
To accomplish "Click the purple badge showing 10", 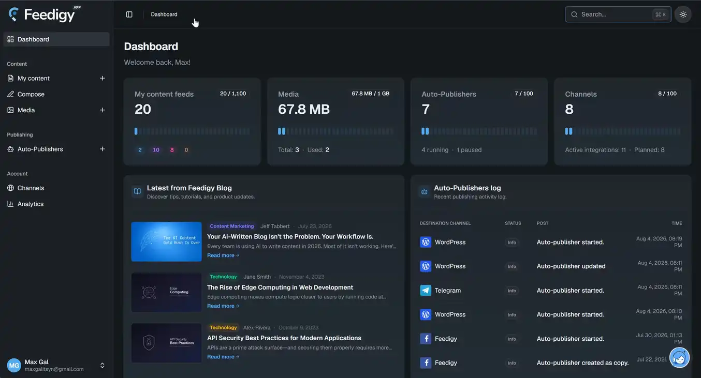I will pos(156,150).
